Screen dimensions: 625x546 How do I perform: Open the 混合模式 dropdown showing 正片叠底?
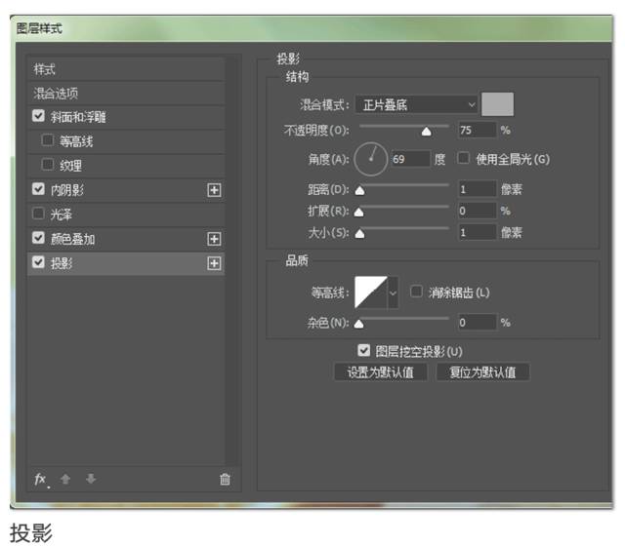416,104
